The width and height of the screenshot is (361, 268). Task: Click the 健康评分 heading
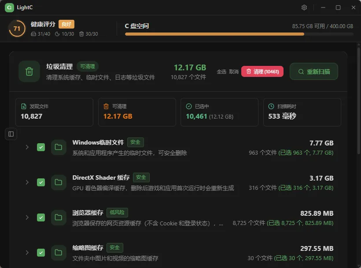point(43,24)
